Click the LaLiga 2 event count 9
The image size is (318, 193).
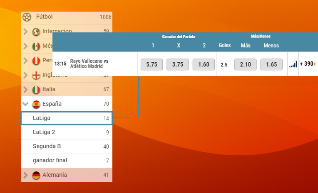click(107, 133)
